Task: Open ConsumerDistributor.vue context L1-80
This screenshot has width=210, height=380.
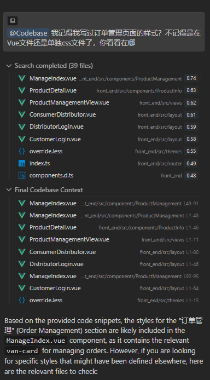Action: [108, 252]
